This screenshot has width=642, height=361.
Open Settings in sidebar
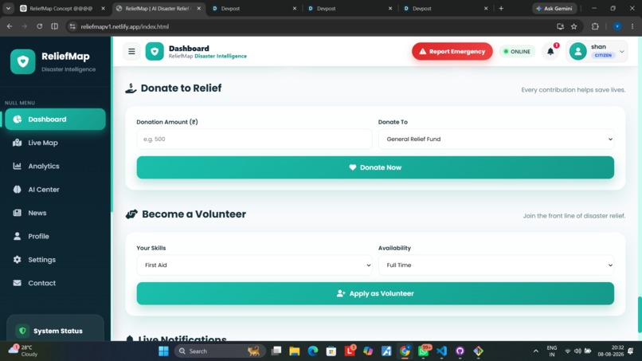[55, 260]
